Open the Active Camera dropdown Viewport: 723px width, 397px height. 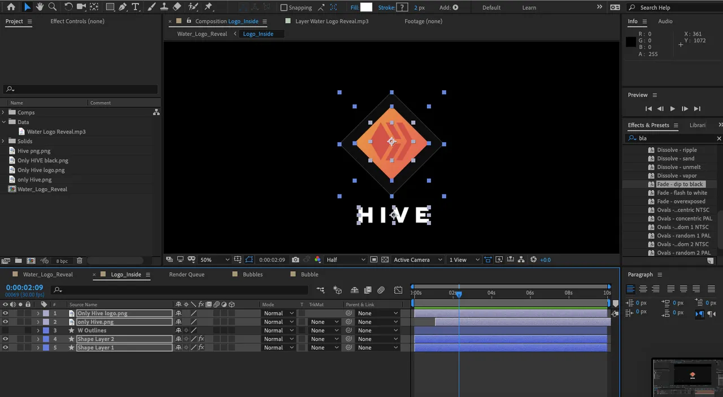click(418, 260)
